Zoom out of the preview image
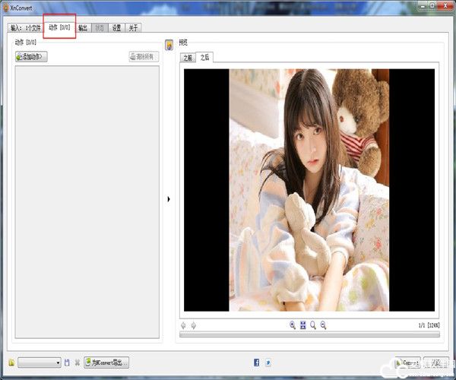Viewport: 456px width, 380px height. coord(323,325)
